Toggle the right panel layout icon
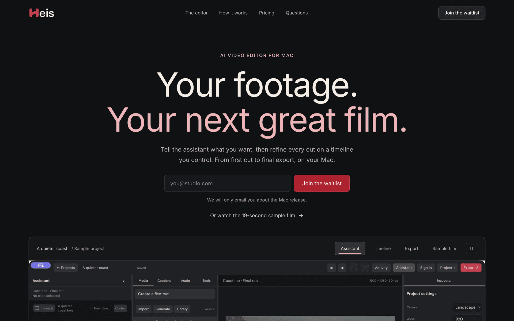 click(x=342, y=268)
